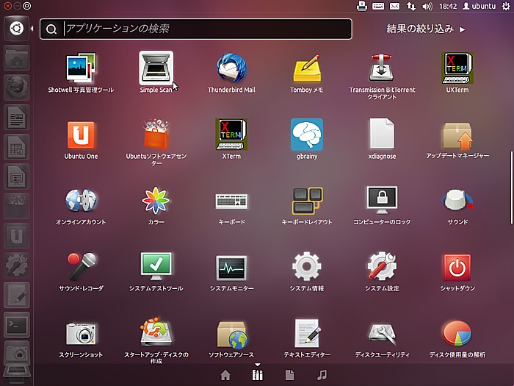Open the network indicator menu
This screenshot has height=386, width=514.
click(x=410, y=6)
